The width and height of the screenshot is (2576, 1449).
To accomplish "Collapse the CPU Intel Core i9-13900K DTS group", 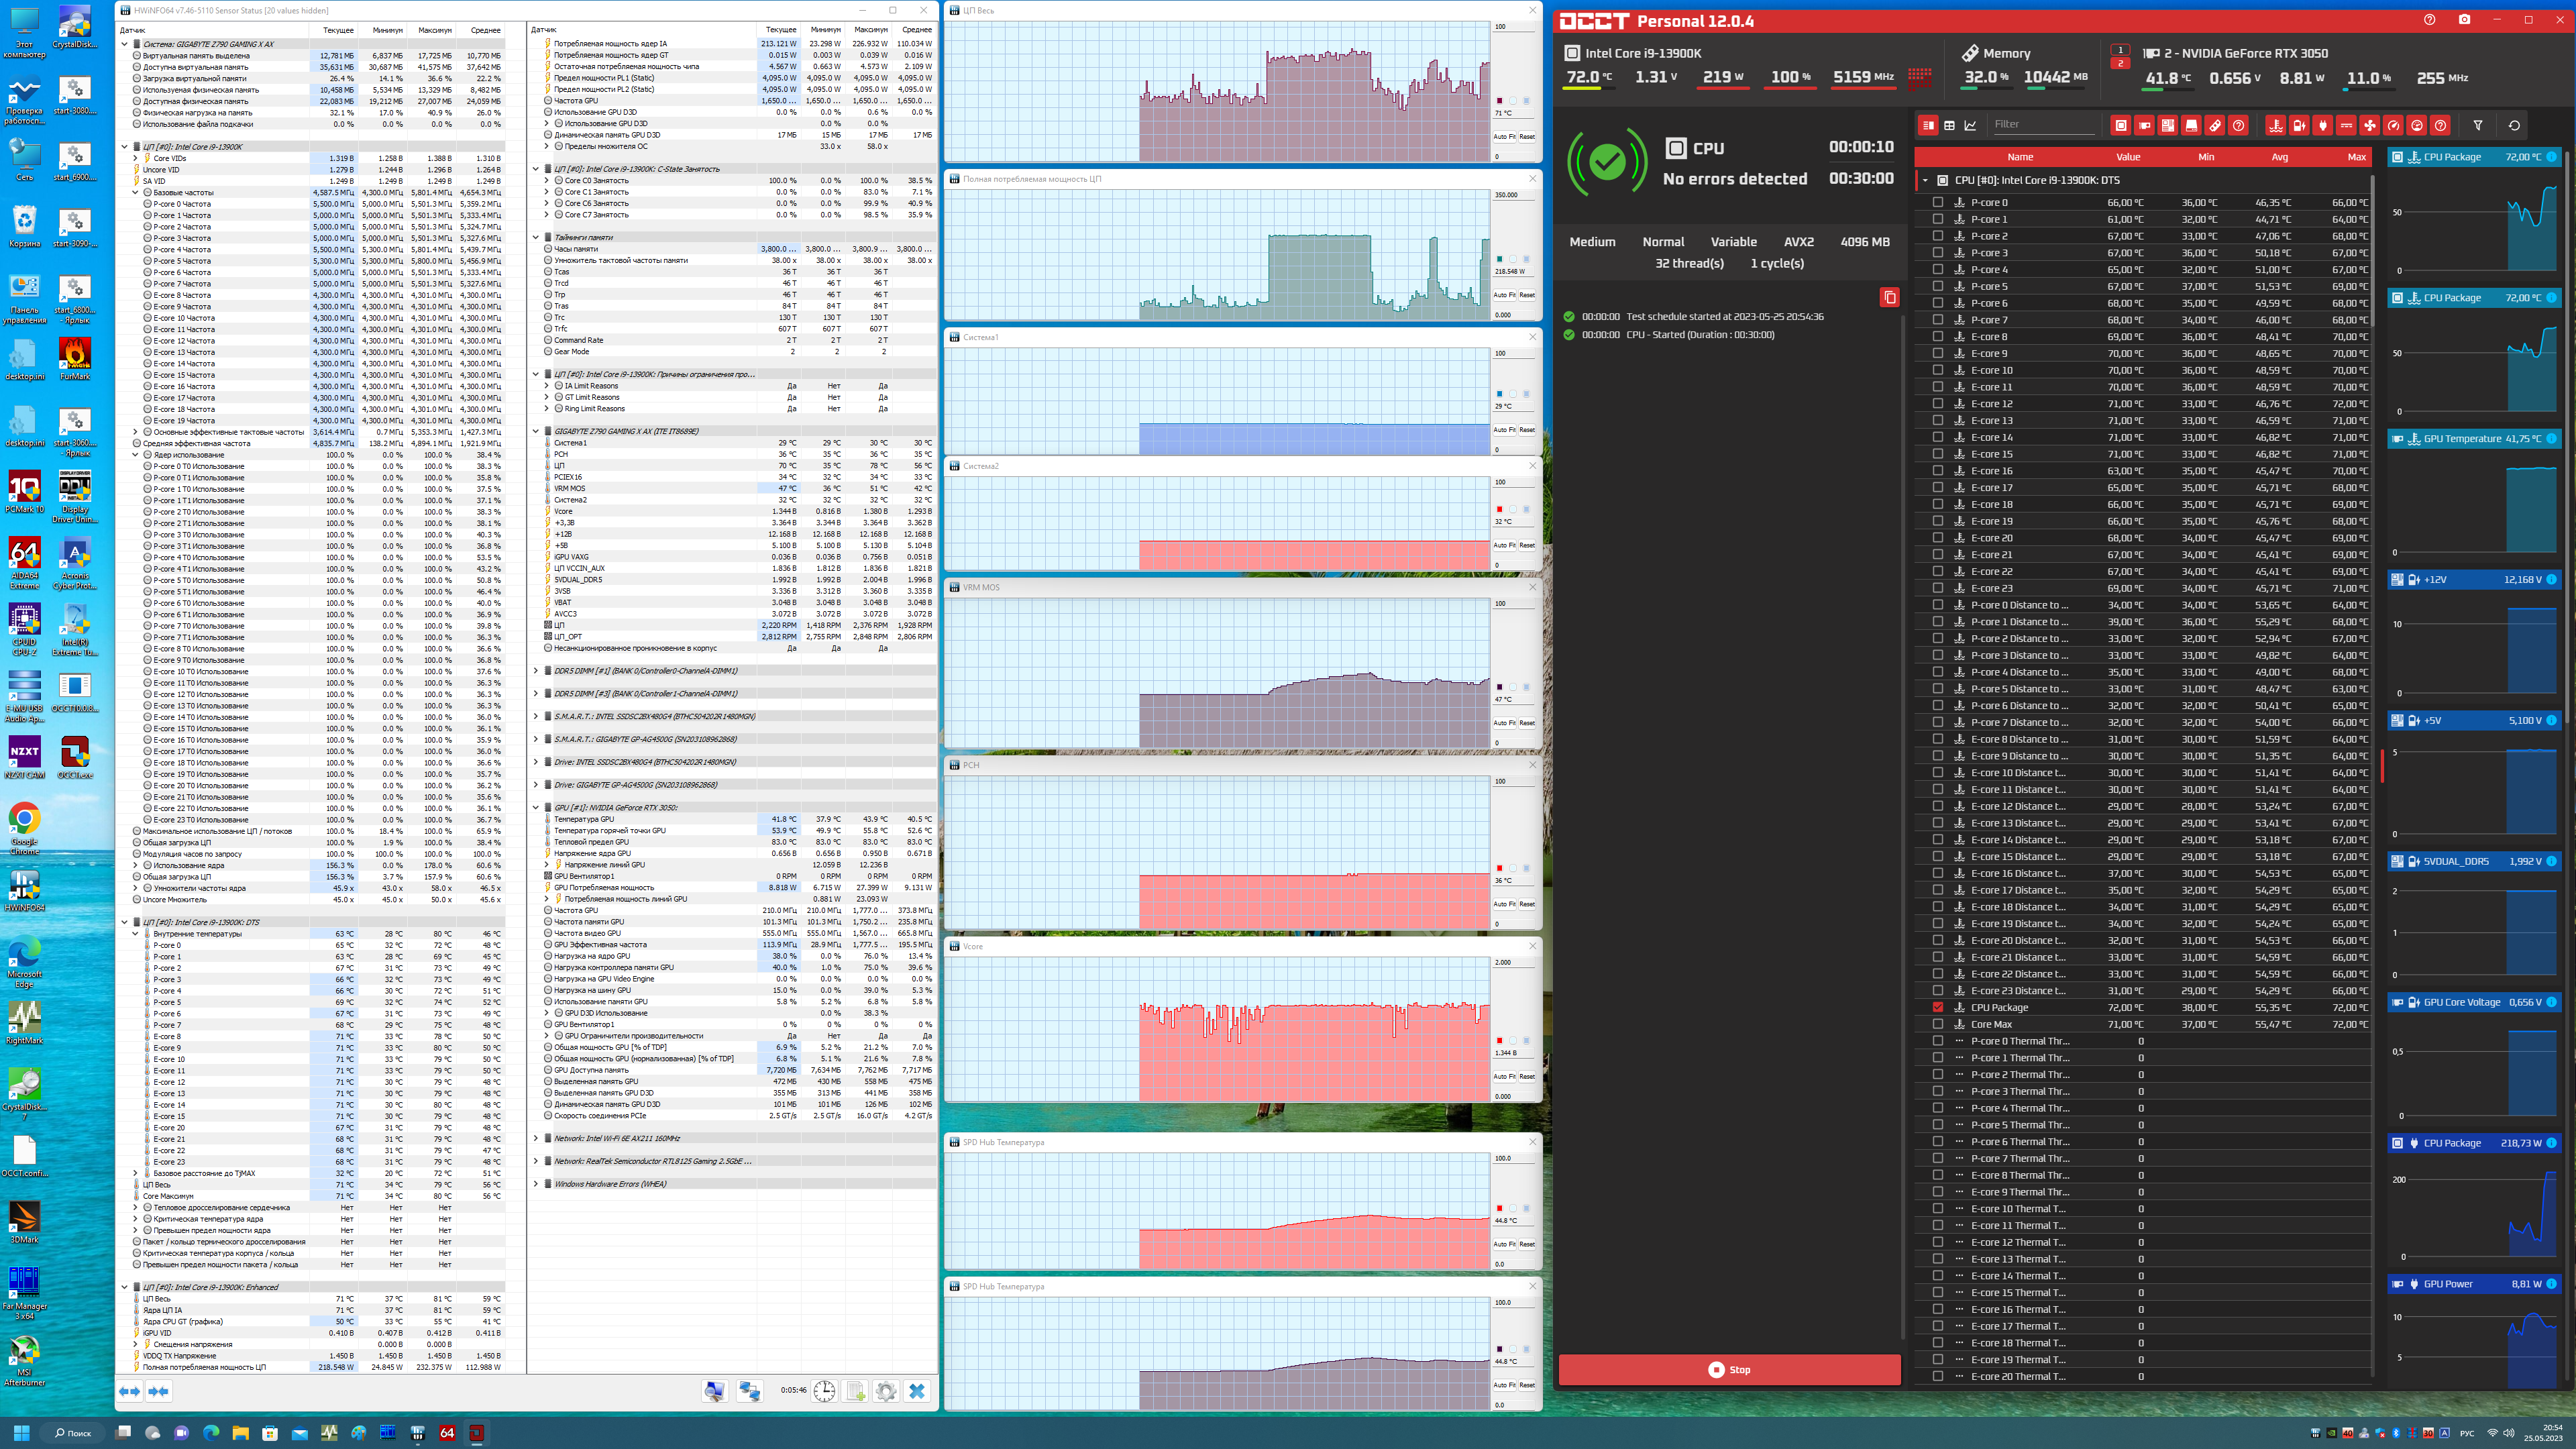I will [x=1925, y=180].
